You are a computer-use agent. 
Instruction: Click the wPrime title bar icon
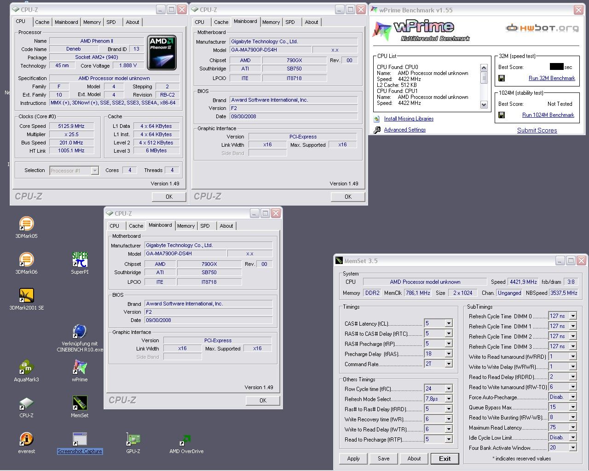(374, 10)
